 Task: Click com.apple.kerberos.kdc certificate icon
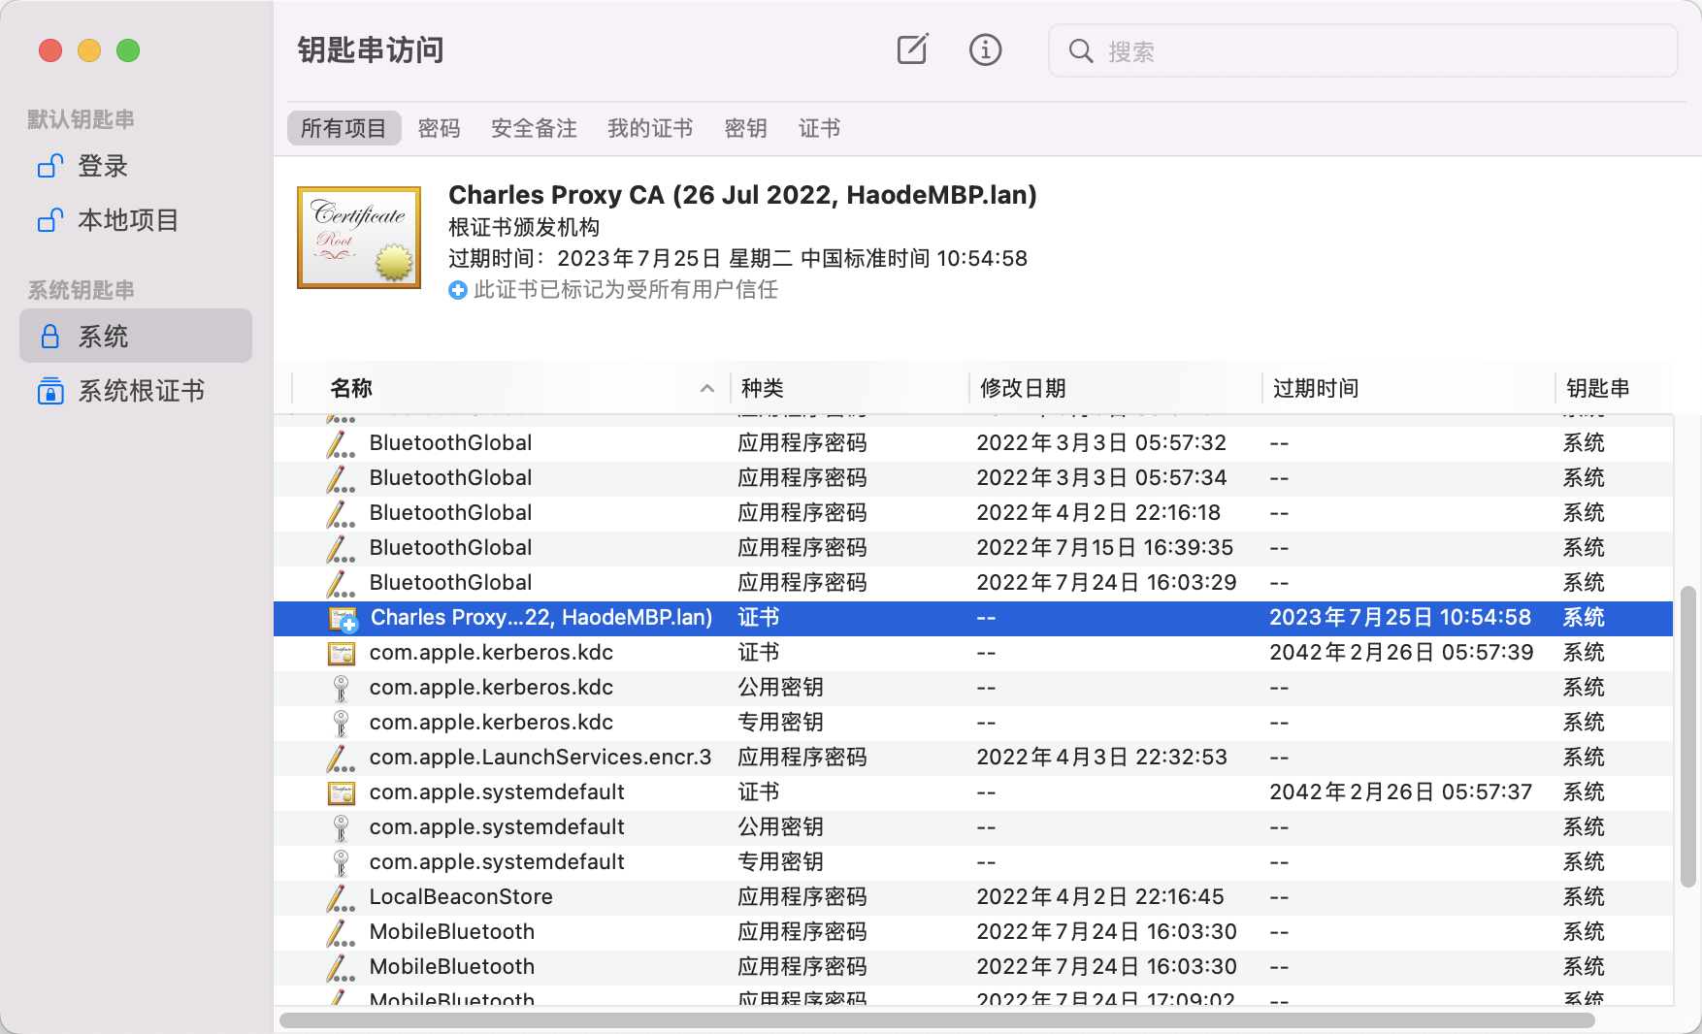pos(342,653)
